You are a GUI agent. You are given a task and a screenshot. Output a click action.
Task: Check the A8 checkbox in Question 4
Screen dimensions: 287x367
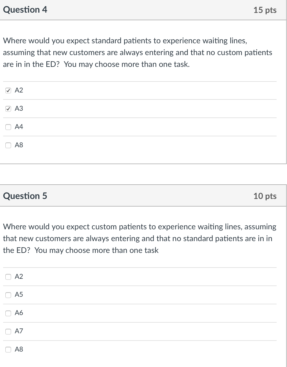[8, 145]
